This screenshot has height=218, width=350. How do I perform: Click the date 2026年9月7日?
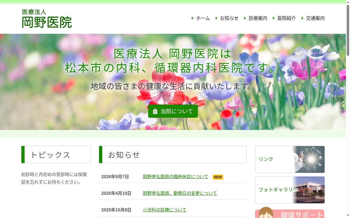(x=115, y=177)
